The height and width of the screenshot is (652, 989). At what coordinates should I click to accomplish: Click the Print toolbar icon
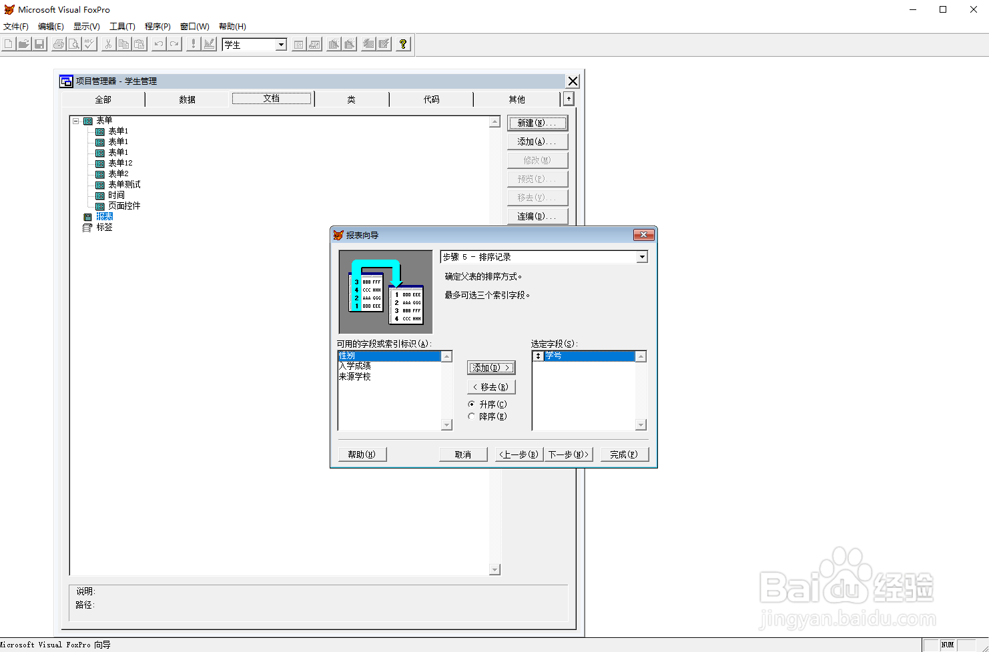pyautogui.click(x=59, y=44)
